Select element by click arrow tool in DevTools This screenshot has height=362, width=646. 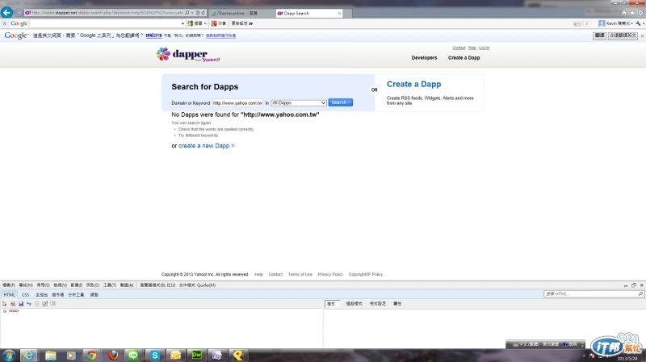click(5, 304)
